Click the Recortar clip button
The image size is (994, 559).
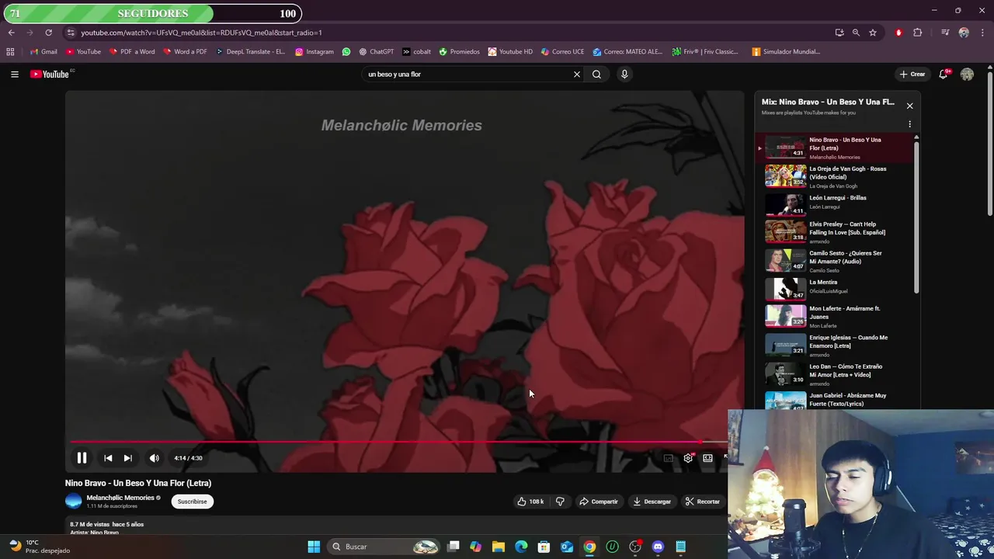tap(702, 502)
